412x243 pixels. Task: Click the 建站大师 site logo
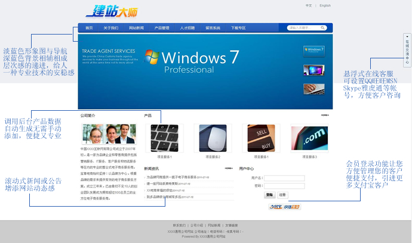pyautogui.click(x=112, y=12)
